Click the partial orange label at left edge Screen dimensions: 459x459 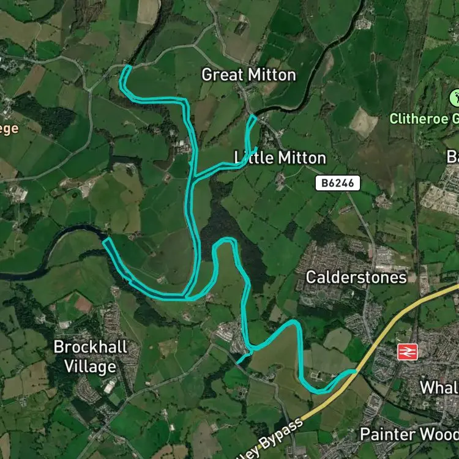pyautogui.click(x=9, y=129)
